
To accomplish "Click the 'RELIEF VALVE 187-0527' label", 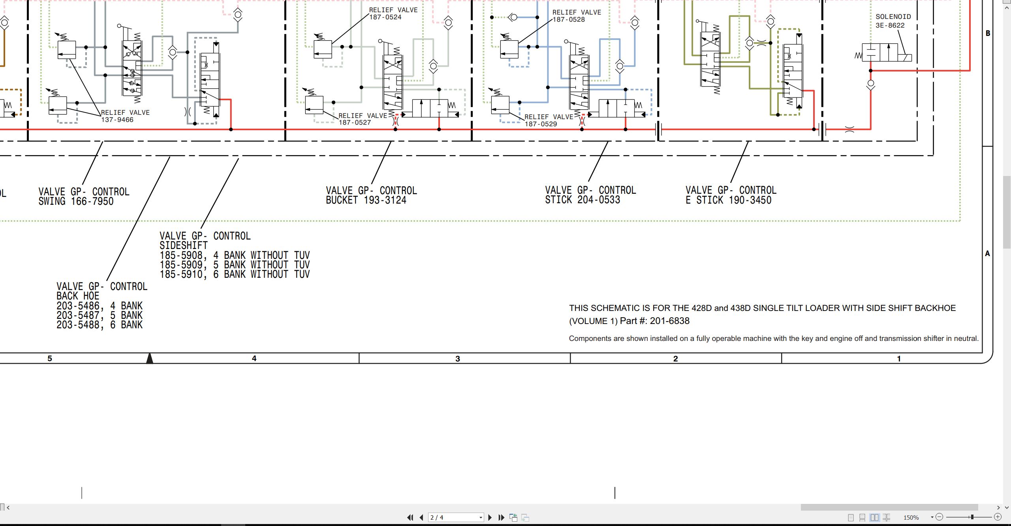I will (x=362, y=119).
